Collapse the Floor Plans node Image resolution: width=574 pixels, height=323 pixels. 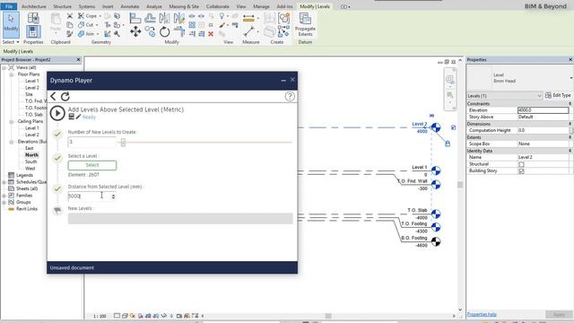tap(12, 74)
